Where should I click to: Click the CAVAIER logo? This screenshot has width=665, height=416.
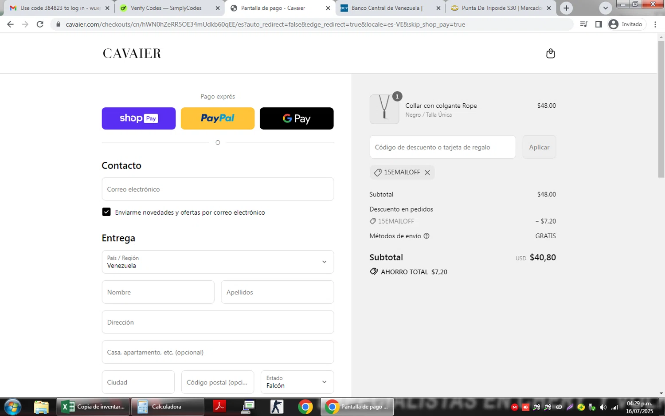coord(132,53)
